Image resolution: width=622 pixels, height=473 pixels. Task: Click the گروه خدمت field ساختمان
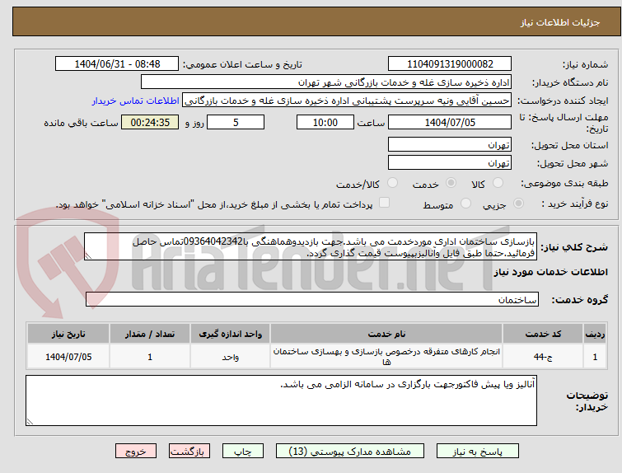coord(312,299)
